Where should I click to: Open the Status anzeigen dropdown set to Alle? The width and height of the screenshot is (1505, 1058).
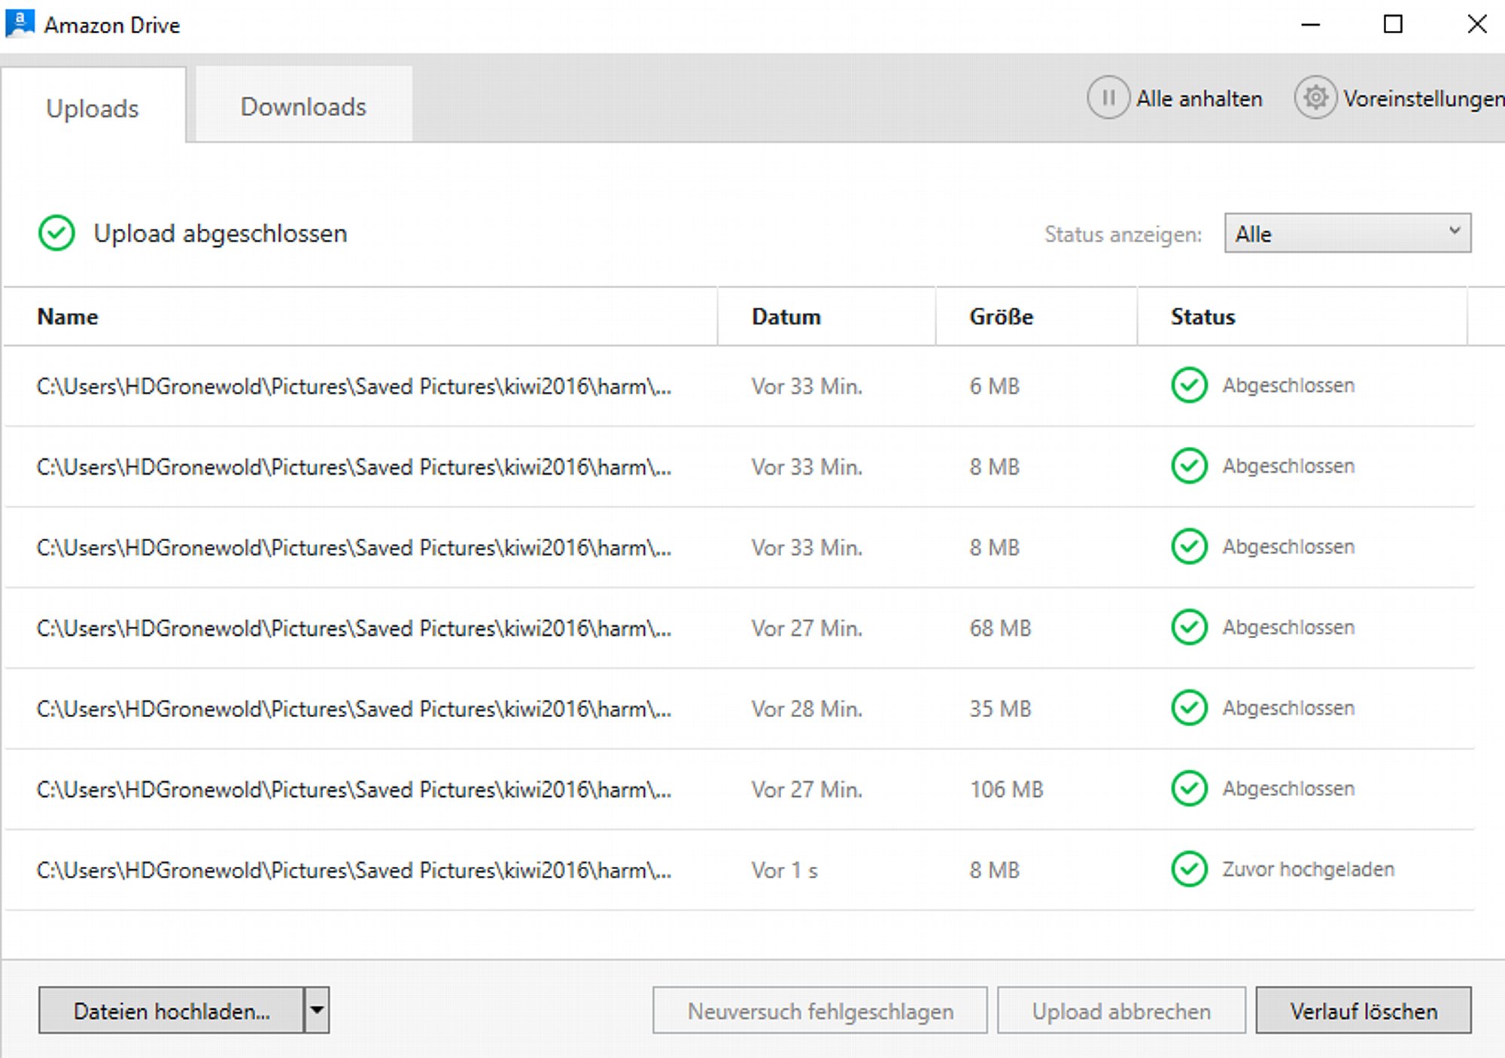pos(1347,233)
